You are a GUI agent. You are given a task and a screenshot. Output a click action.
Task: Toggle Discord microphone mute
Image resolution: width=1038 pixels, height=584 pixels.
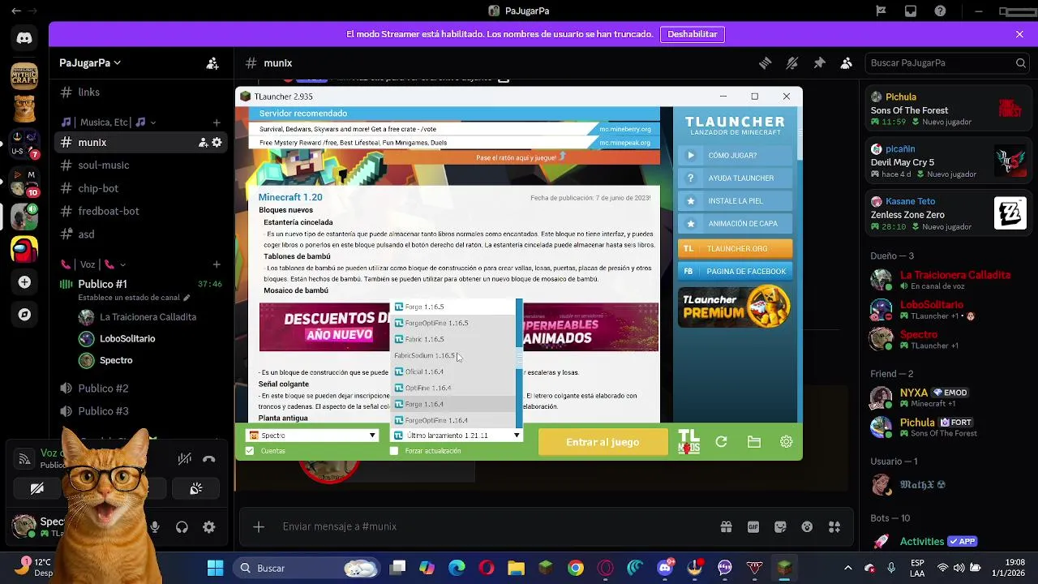tap(155, 527)
